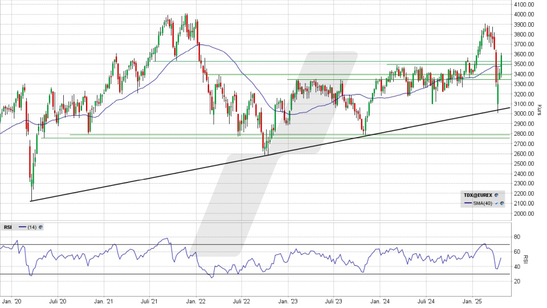
Task: Click the 2100.00 price axis label
Action: click(x=524, y=203)
